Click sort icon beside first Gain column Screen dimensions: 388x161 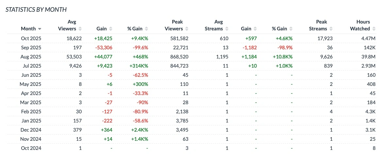click(110, 29)
